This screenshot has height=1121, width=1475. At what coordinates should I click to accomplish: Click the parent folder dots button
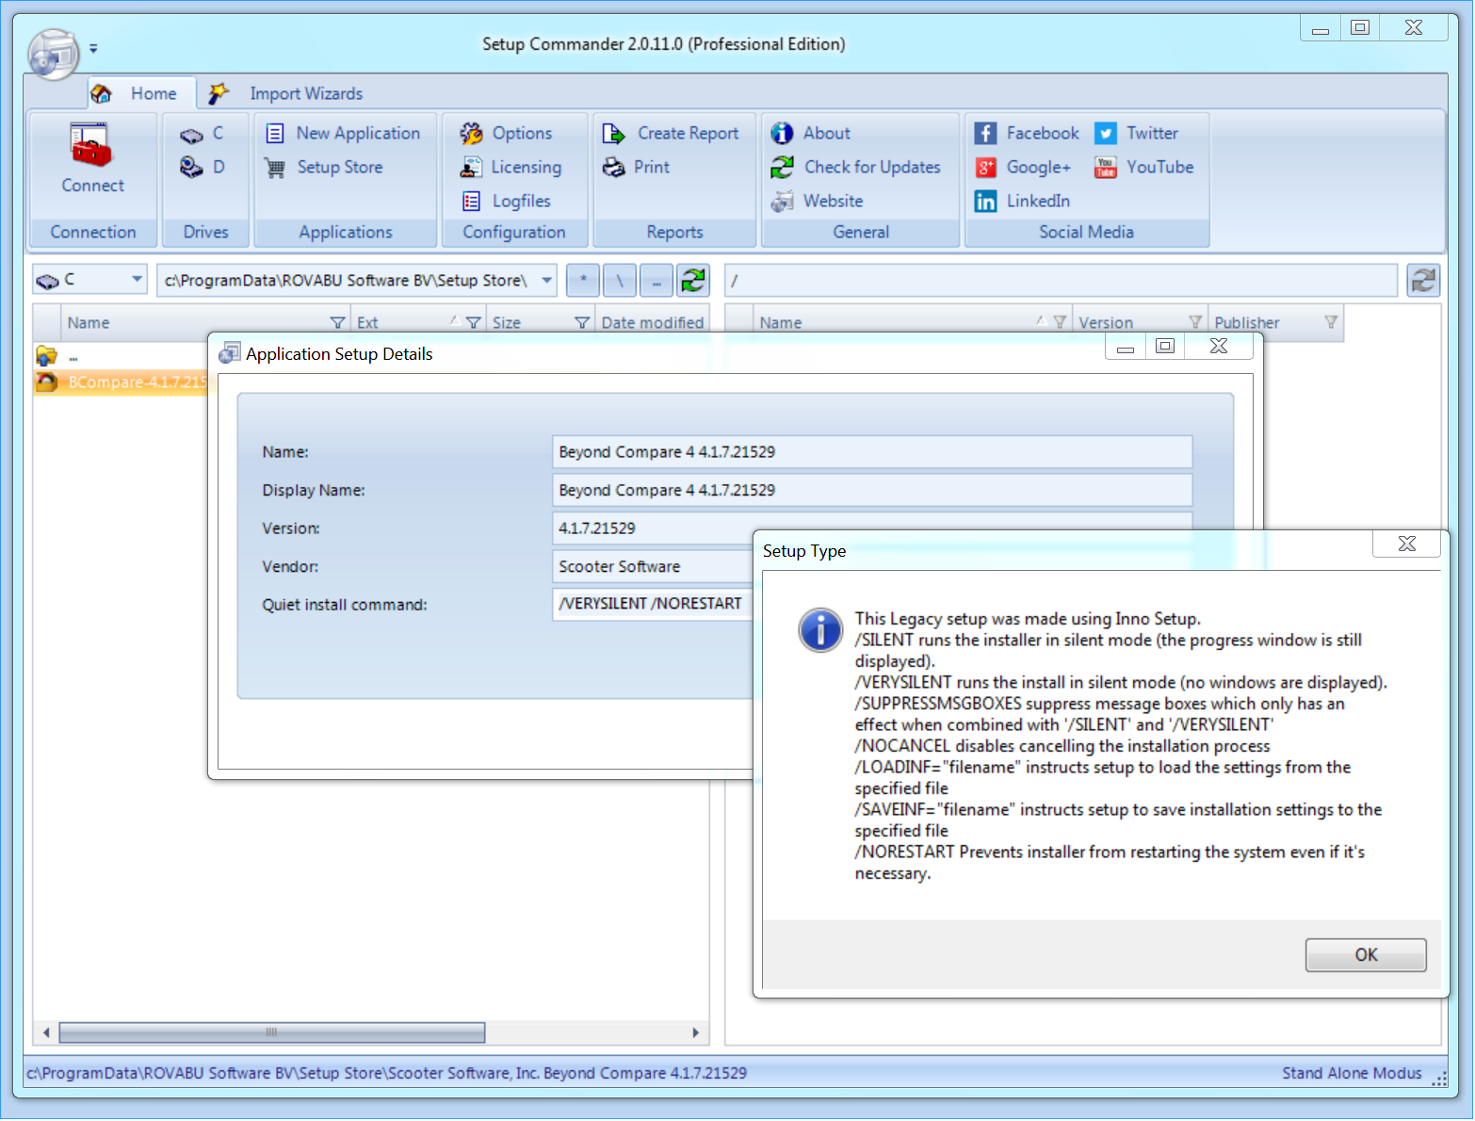656,281
